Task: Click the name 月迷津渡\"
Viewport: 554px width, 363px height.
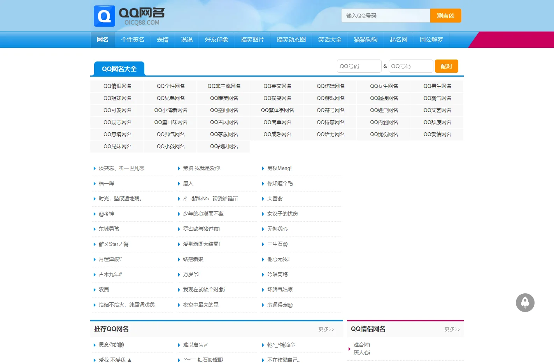Action: tap(110, 259)
